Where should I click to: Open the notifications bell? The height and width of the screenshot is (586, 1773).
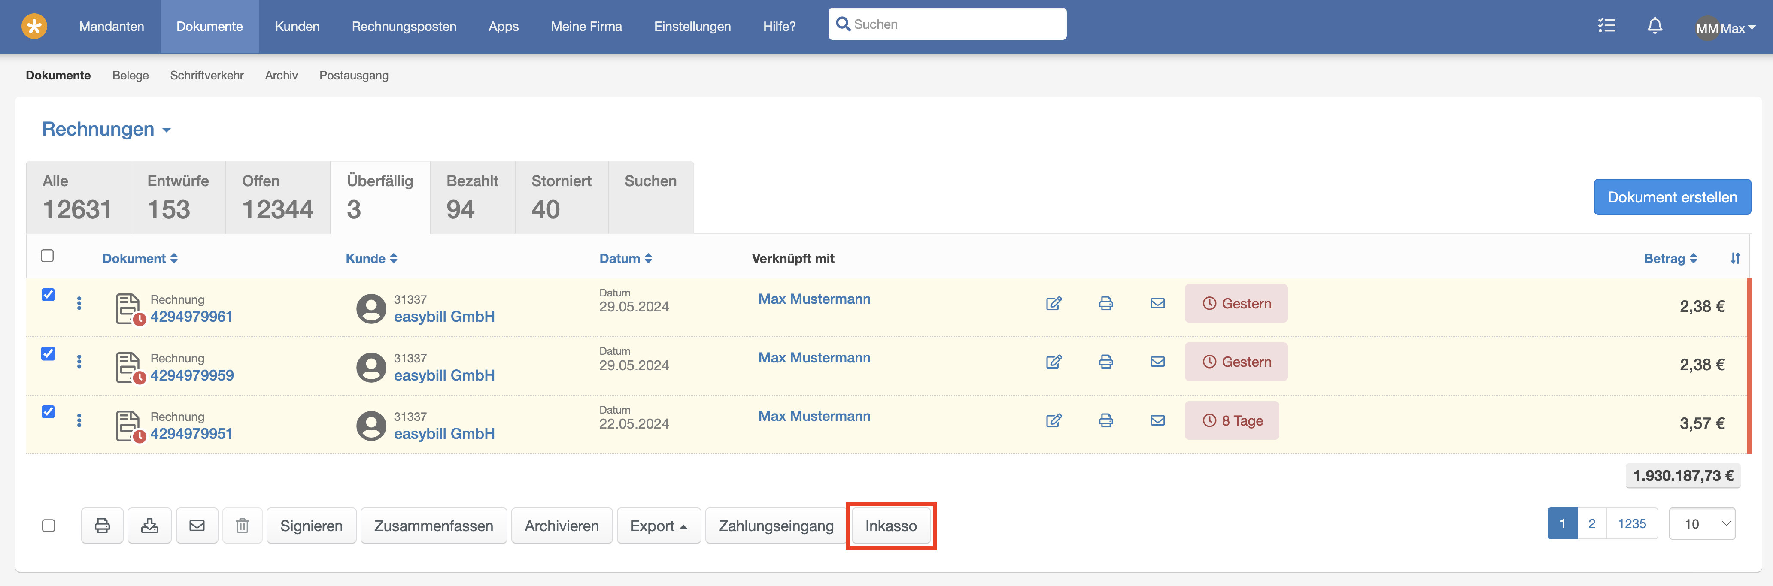click(1655, 26)
